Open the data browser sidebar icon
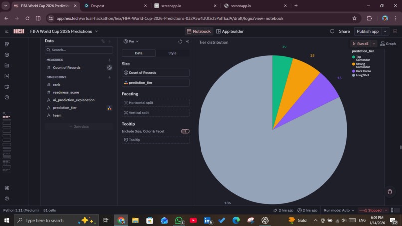This screenshot has width=402, height=226. (x=7, y=44)
